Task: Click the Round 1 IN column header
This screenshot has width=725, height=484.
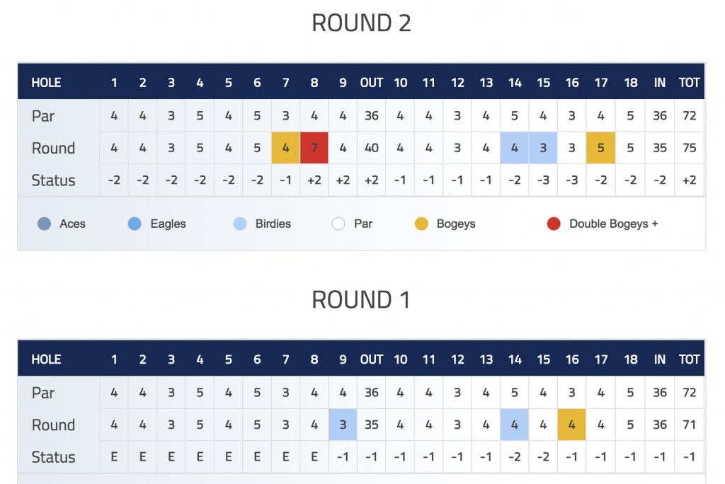Action: coord(660,359)
